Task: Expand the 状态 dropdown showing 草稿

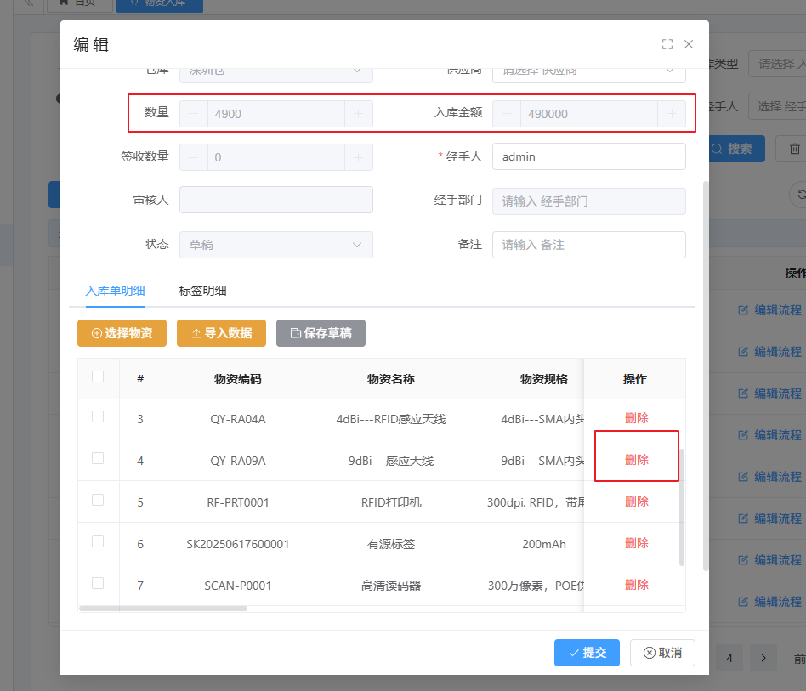Action: click(x=275, y=245)
